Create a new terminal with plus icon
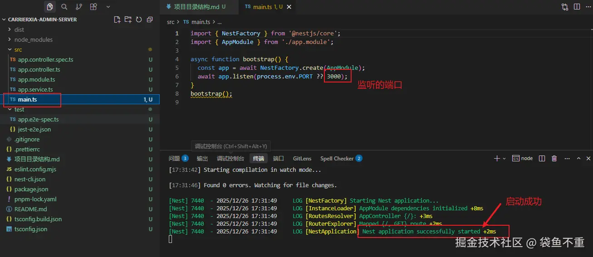This screenshot has width=593, height=257. tap(497, 159)
